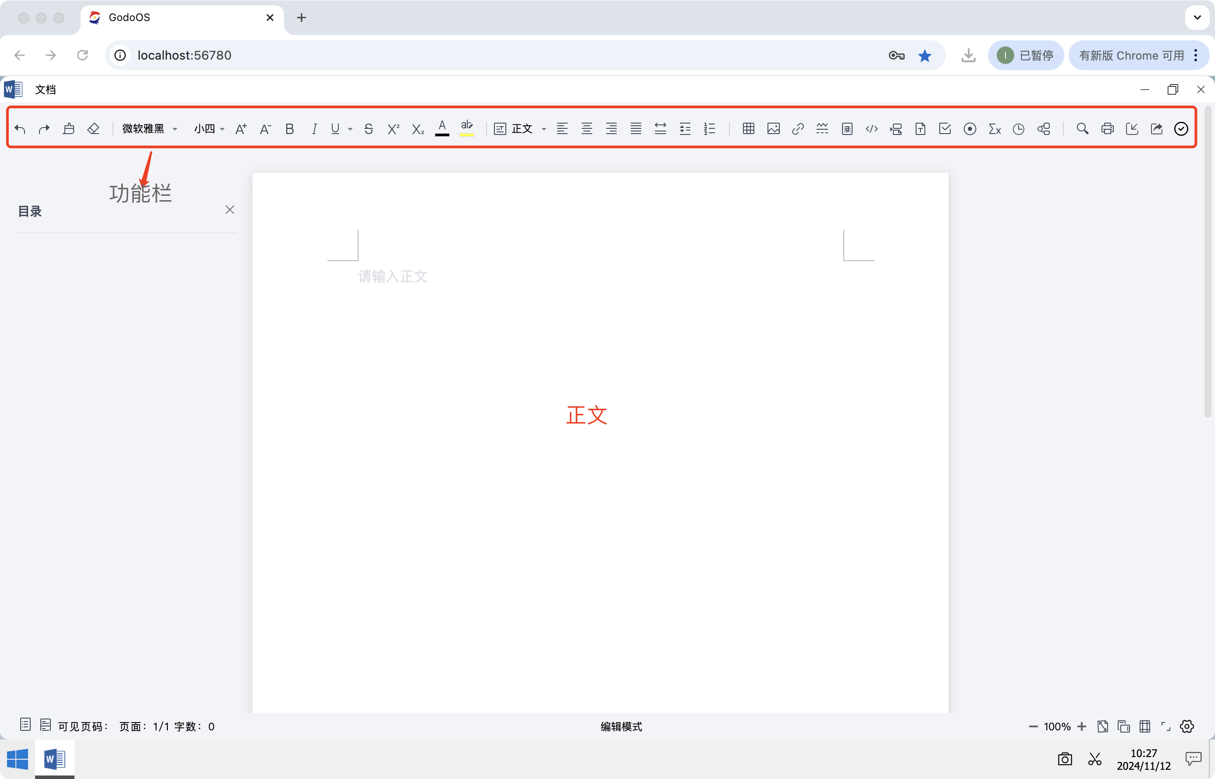Switch page mode icon in status bar
Viewport: 1215px width, 779px height.
point(46,725)
